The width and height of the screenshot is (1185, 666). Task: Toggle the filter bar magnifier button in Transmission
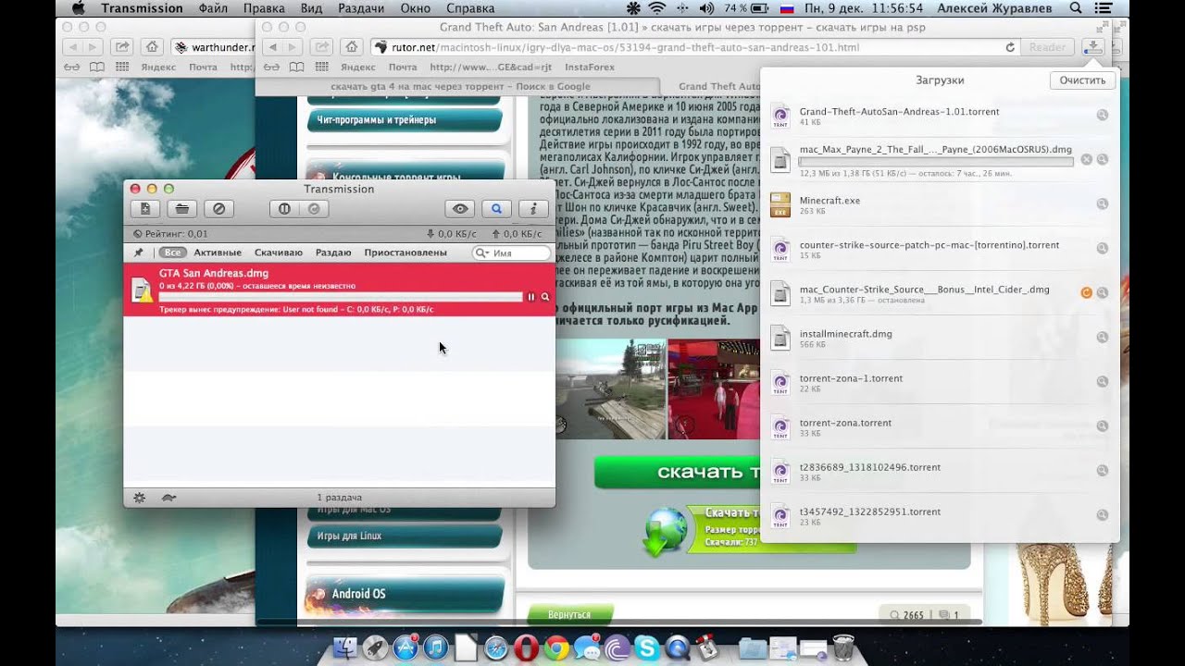click(497, 209)
